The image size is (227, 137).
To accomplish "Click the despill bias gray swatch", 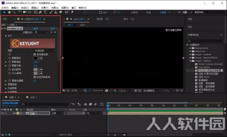I will pos(36,70).
